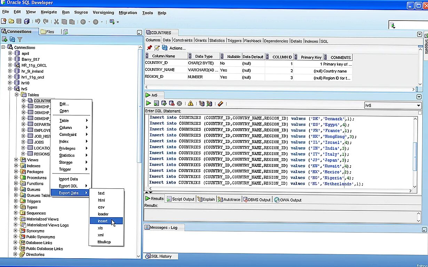Execute the statement with the green play icon
Image resolution: width=428 pixels, height=267 pixels.
coord(149,103)
